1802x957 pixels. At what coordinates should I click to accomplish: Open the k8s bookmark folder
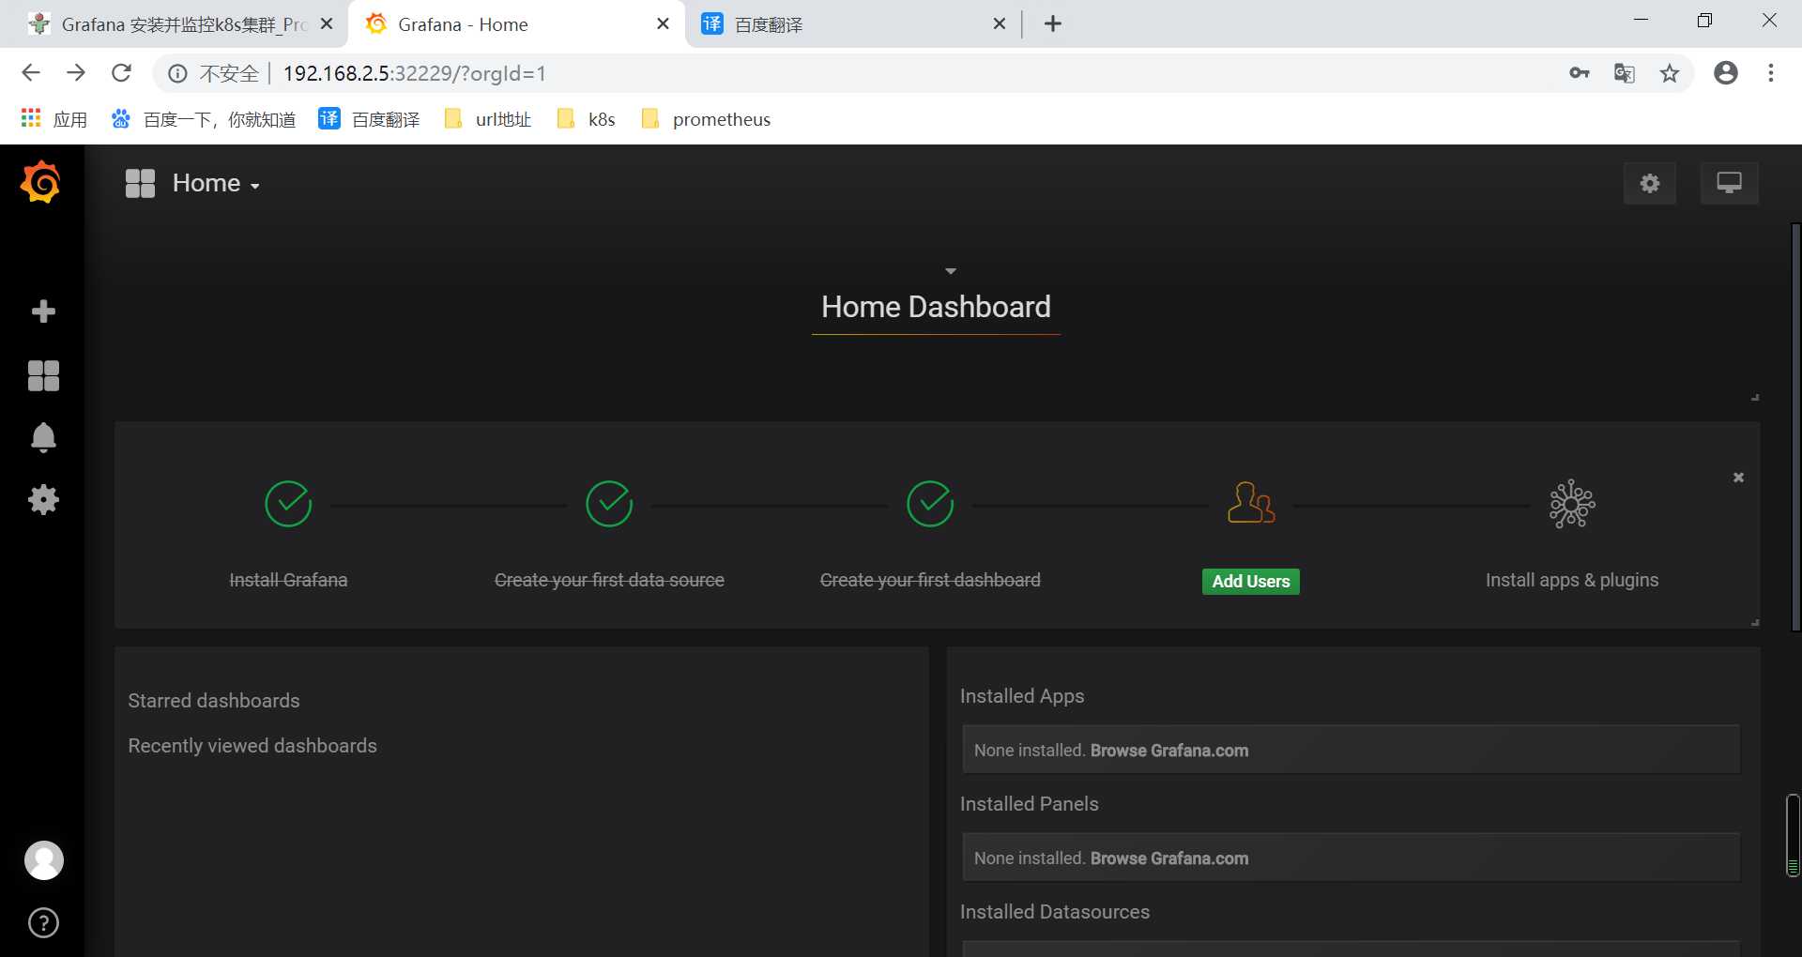(x=586, y=119)
